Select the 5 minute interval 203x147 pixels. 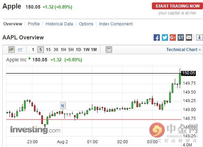[40, 50]
